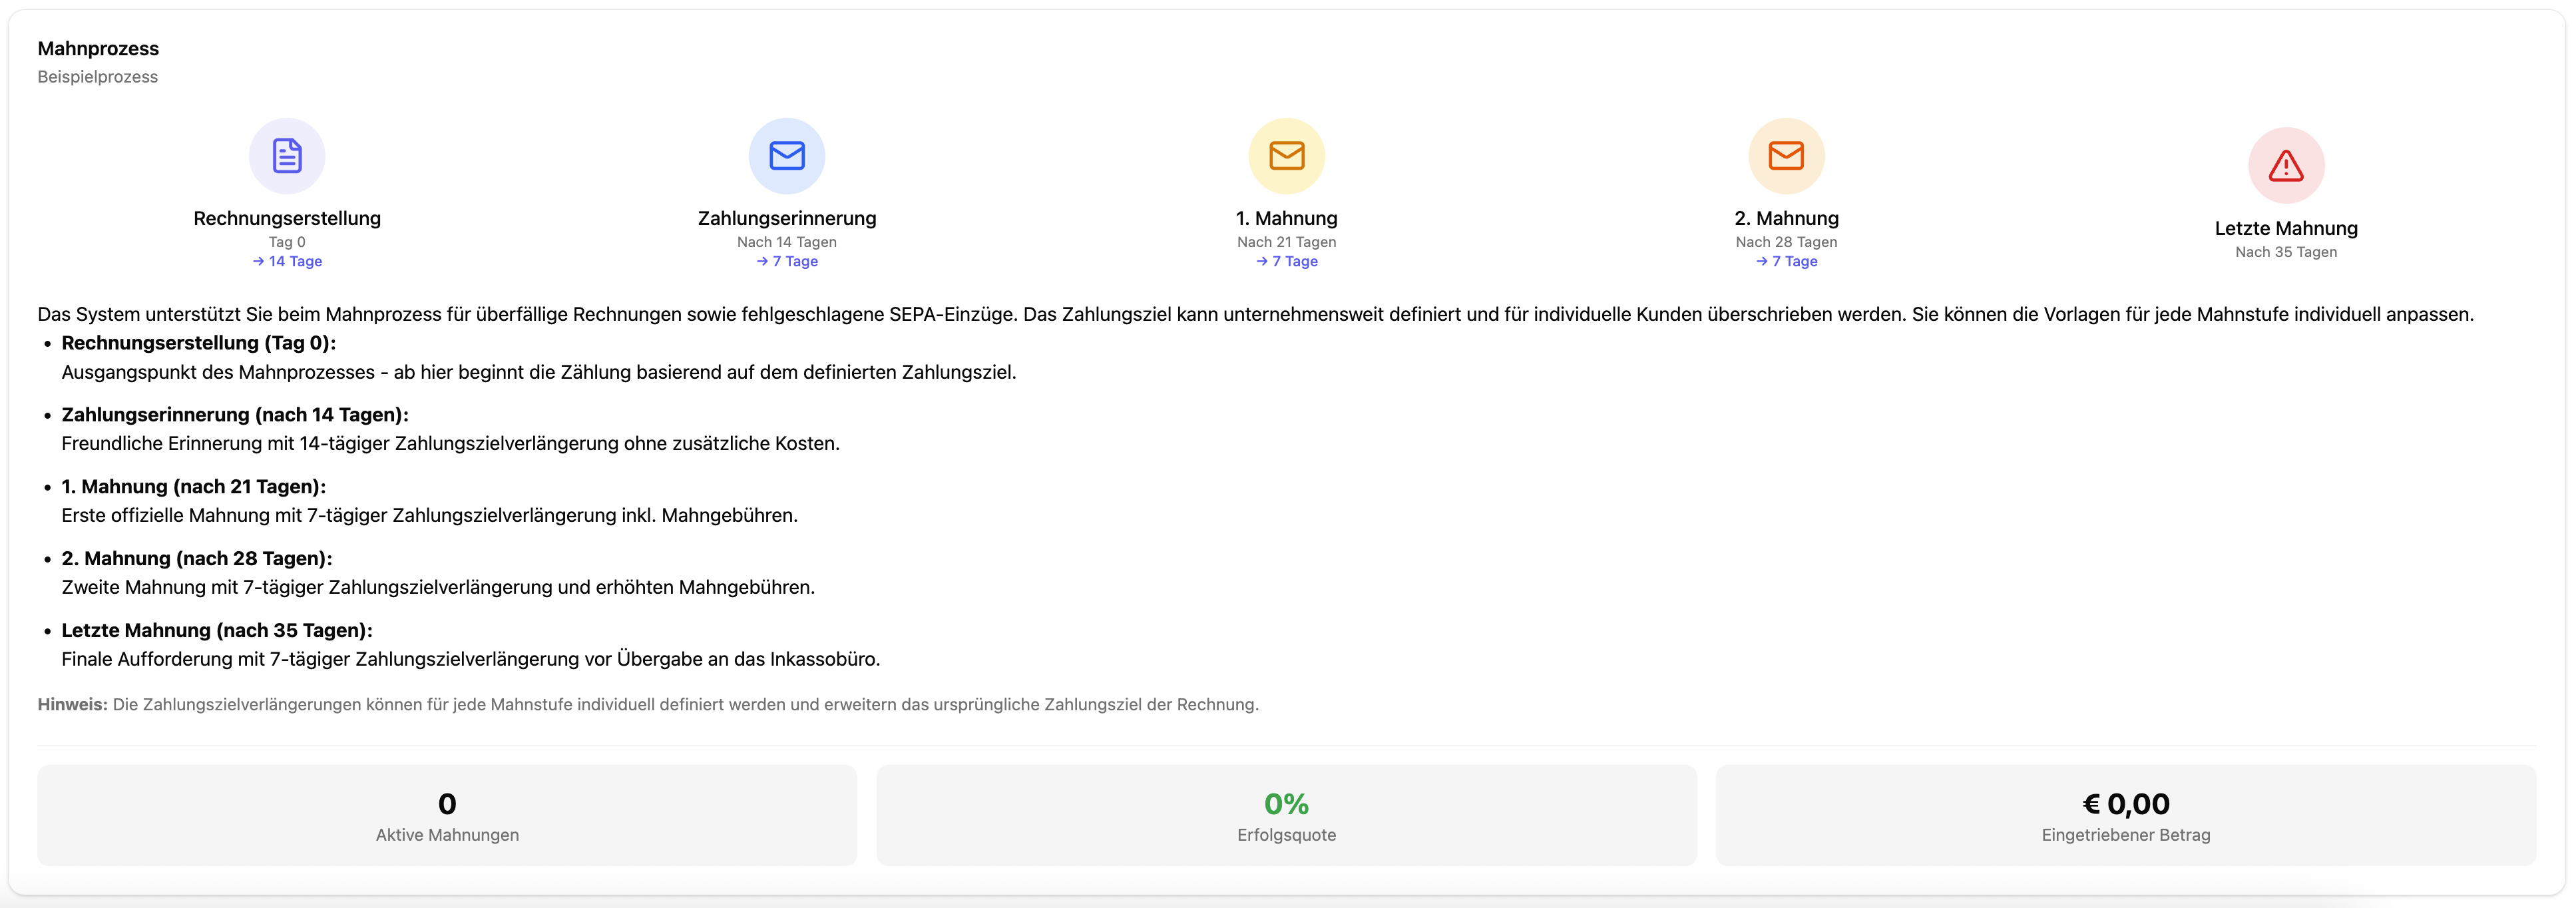Click the orange 2. Mahnung envelope icon

(x=1785, y=156)
